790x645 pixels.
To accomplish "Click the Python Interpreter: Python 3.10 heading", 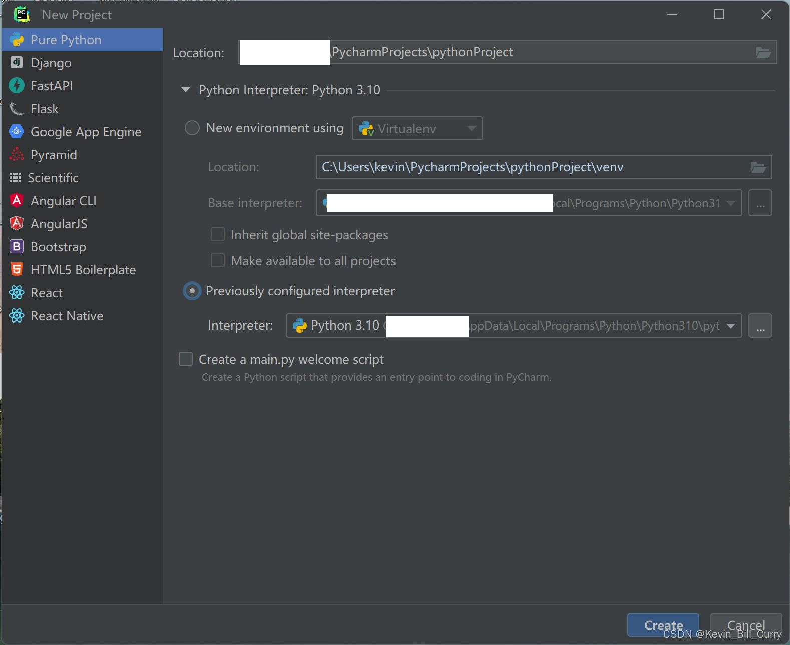I will [289, 90].
